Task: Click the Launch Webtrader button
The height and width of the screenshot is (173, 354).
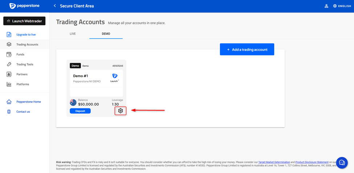Action: pyautogui.click(x=25, y=21)
